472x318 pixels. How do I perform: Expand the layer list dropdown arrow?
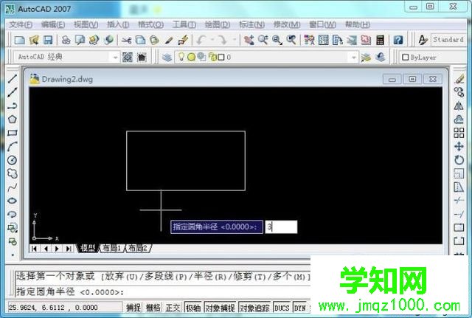point(354,57)
